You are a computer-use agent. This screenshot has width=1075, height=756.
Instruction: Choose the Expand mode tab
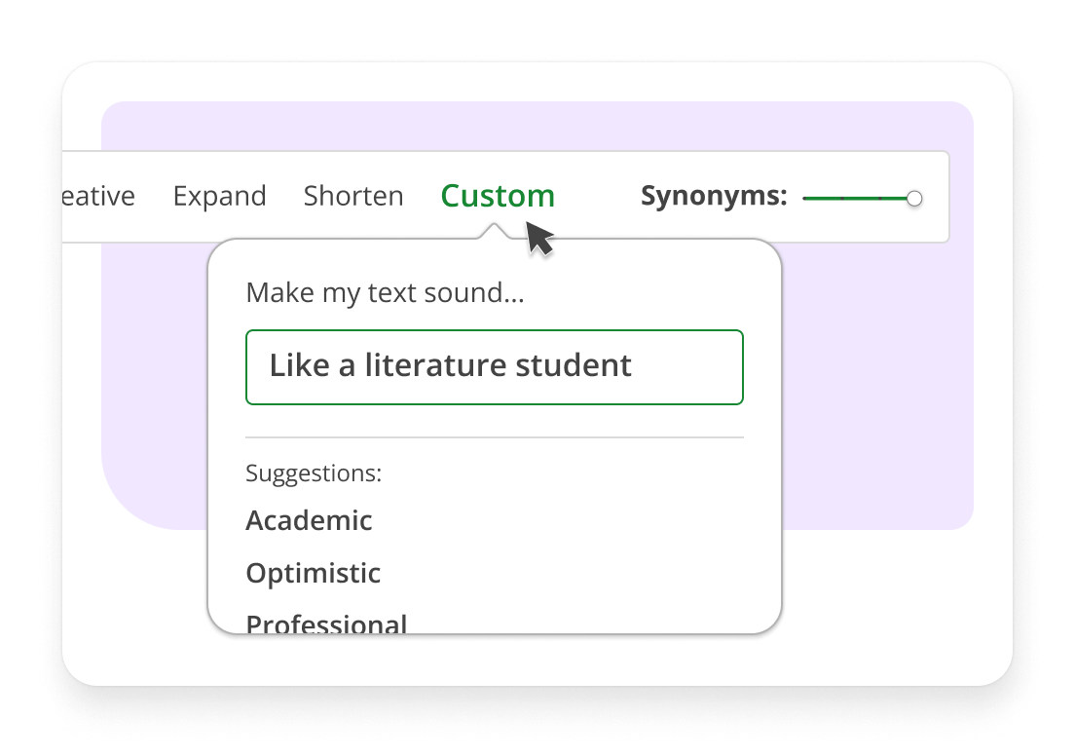click(219, 196)
